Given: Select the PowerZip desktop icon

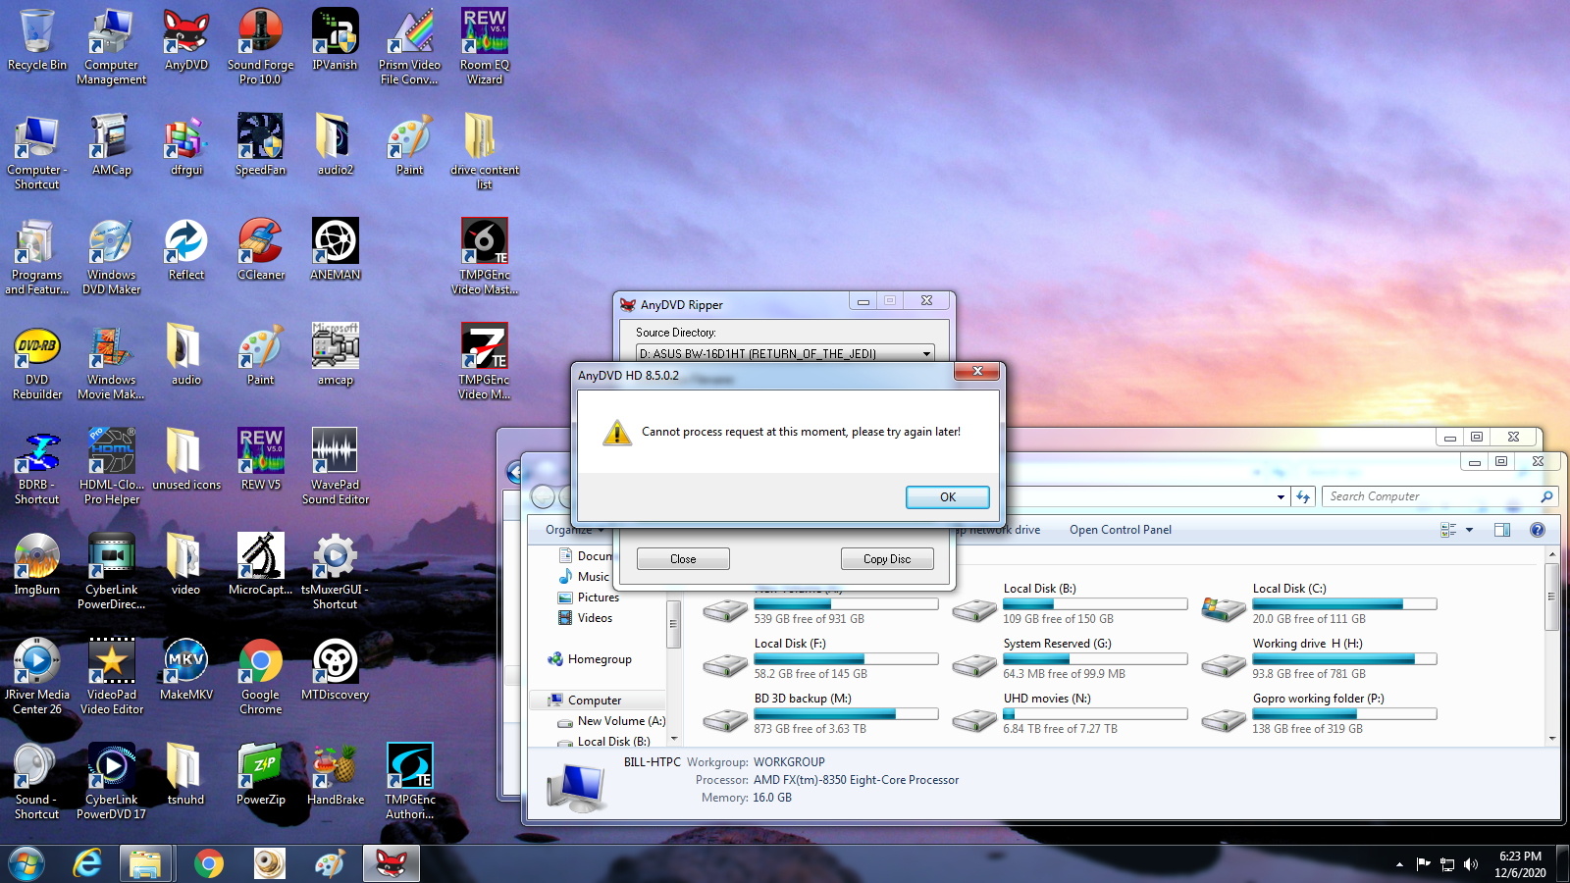Looking at the screenshot, I should tap(260, 775).
